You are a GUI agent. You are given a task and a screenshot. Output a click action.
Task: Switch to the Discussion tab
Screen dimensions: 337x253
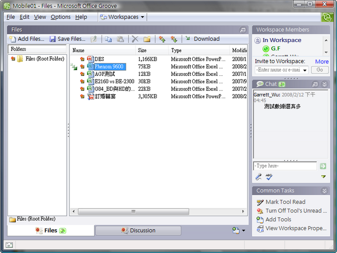tap(138, 230)
